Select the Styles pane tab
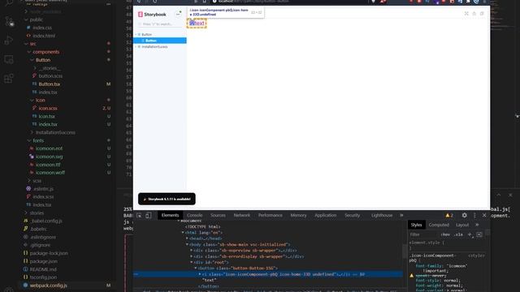Viewport: 520px width, 292px height. pyautogui.click(x=416, y=225)
